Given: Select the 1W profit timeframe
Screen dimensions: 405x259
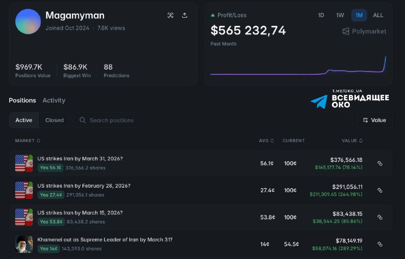Looking at the screenshot, I should [340, 15].
